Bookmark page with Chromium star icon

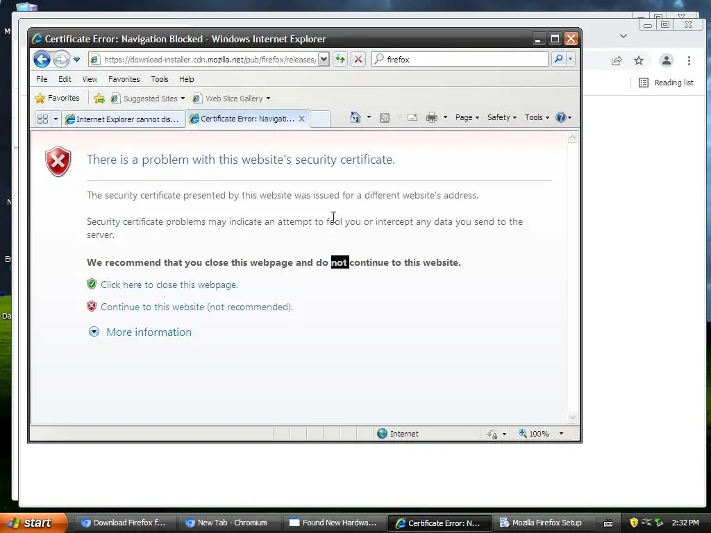[639, 60]
